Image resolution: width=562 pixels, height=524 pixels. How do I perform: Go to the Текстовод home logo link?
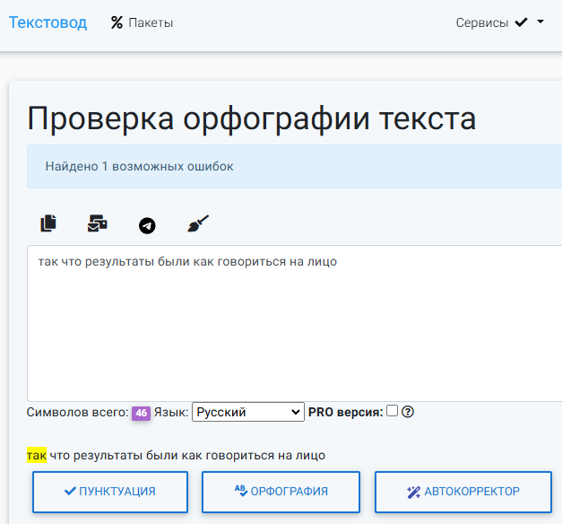[48, 22]
